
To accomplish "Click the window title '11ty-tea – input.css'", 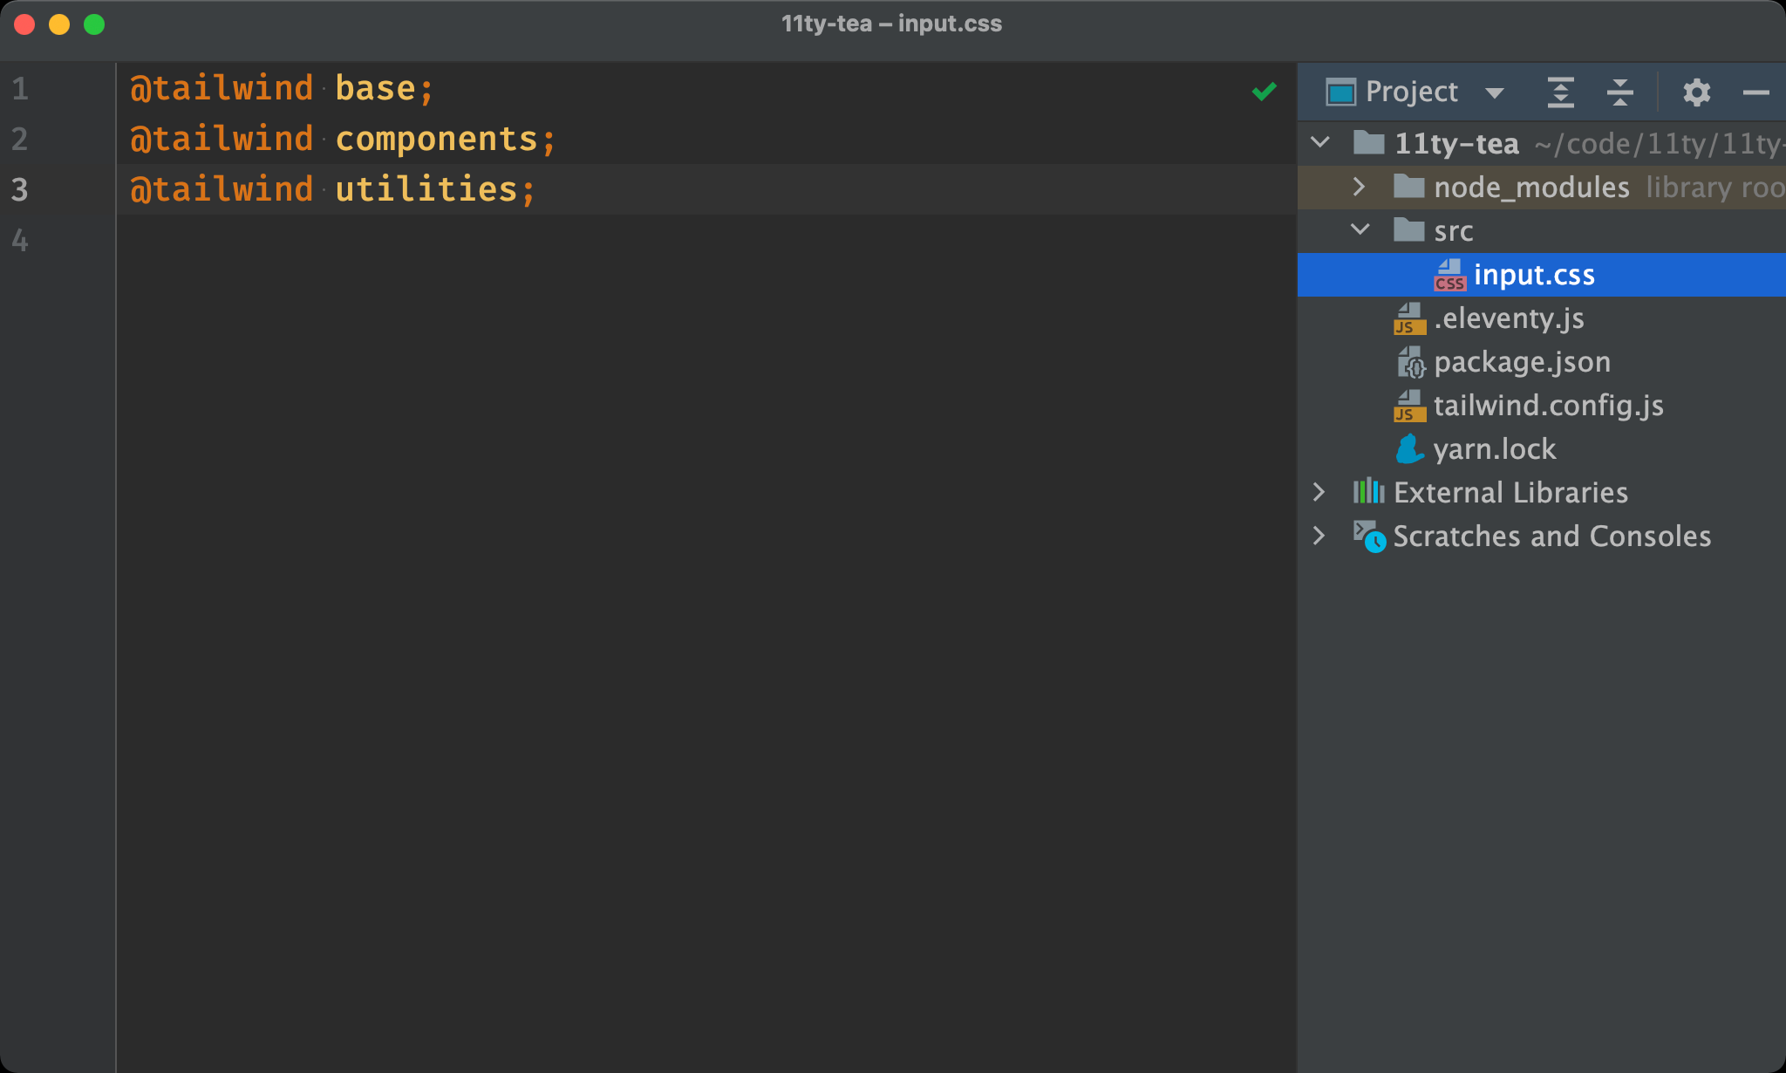I will click(891, 24).
